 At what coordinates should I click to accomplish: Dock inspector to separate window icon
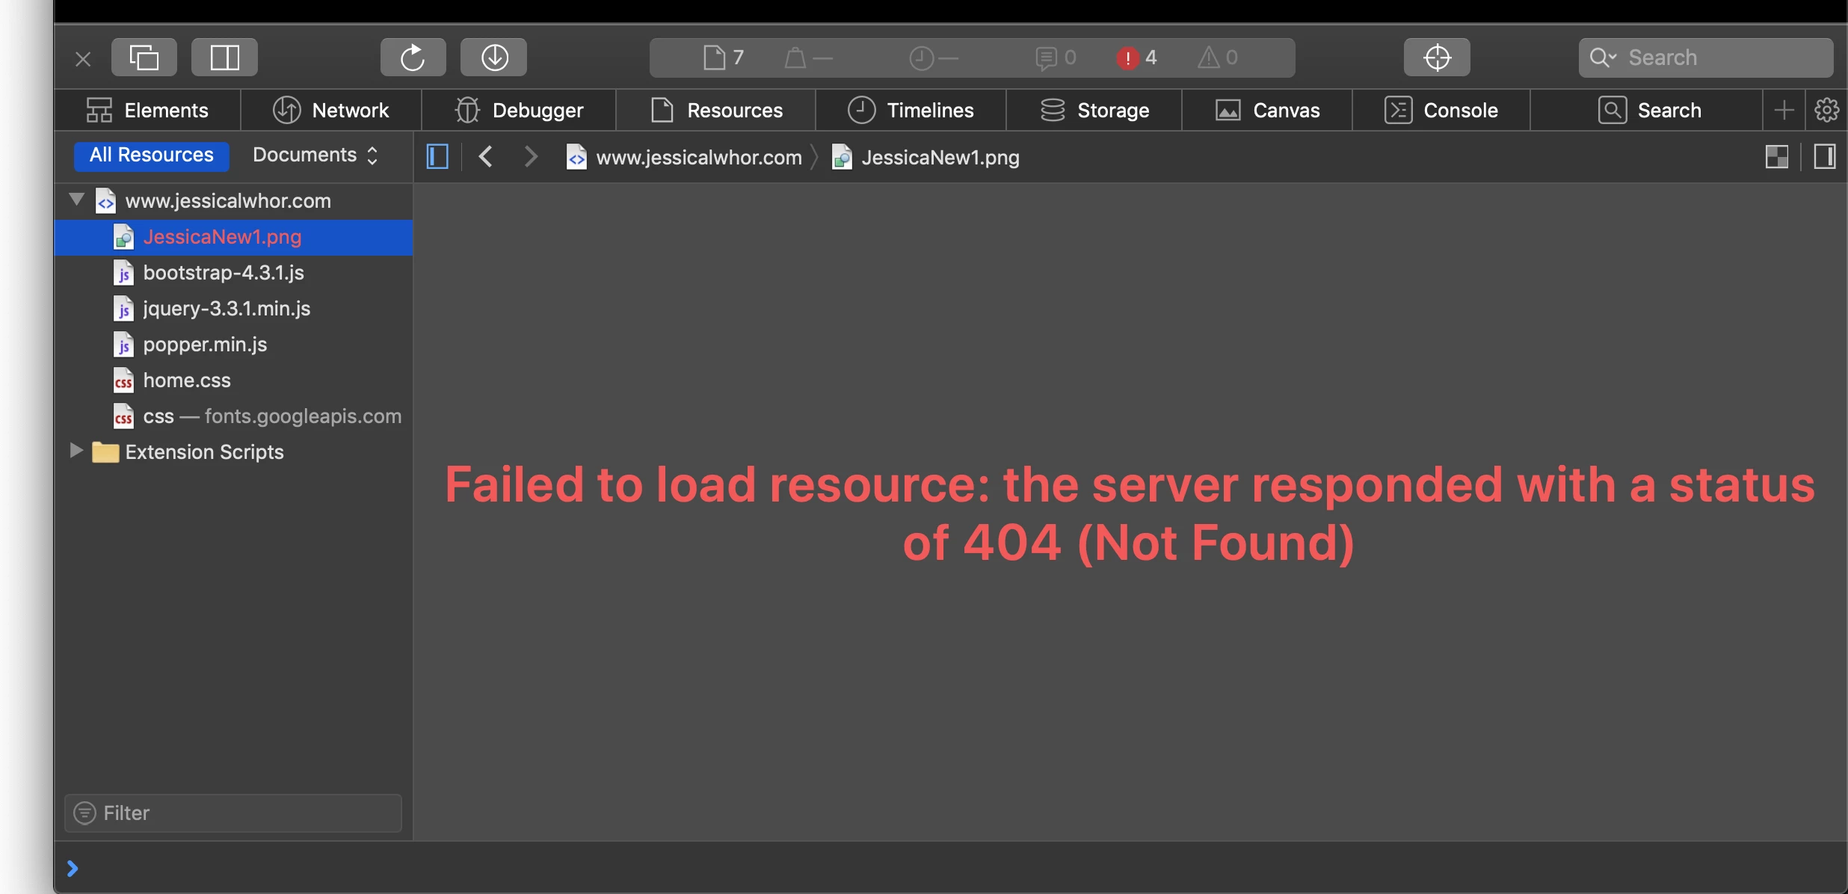pos(144,58)
